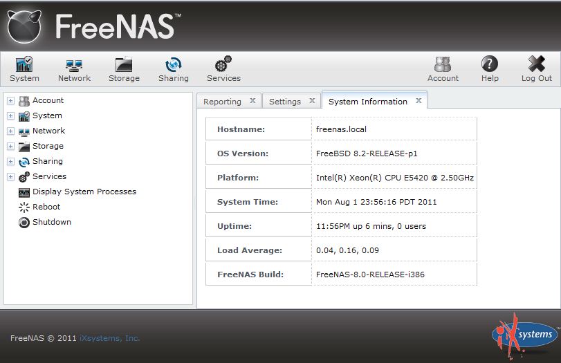The height and width of the screenshot is (363, 561).
Task: Close the System Information tab
Action: click(x=419, y=100)
